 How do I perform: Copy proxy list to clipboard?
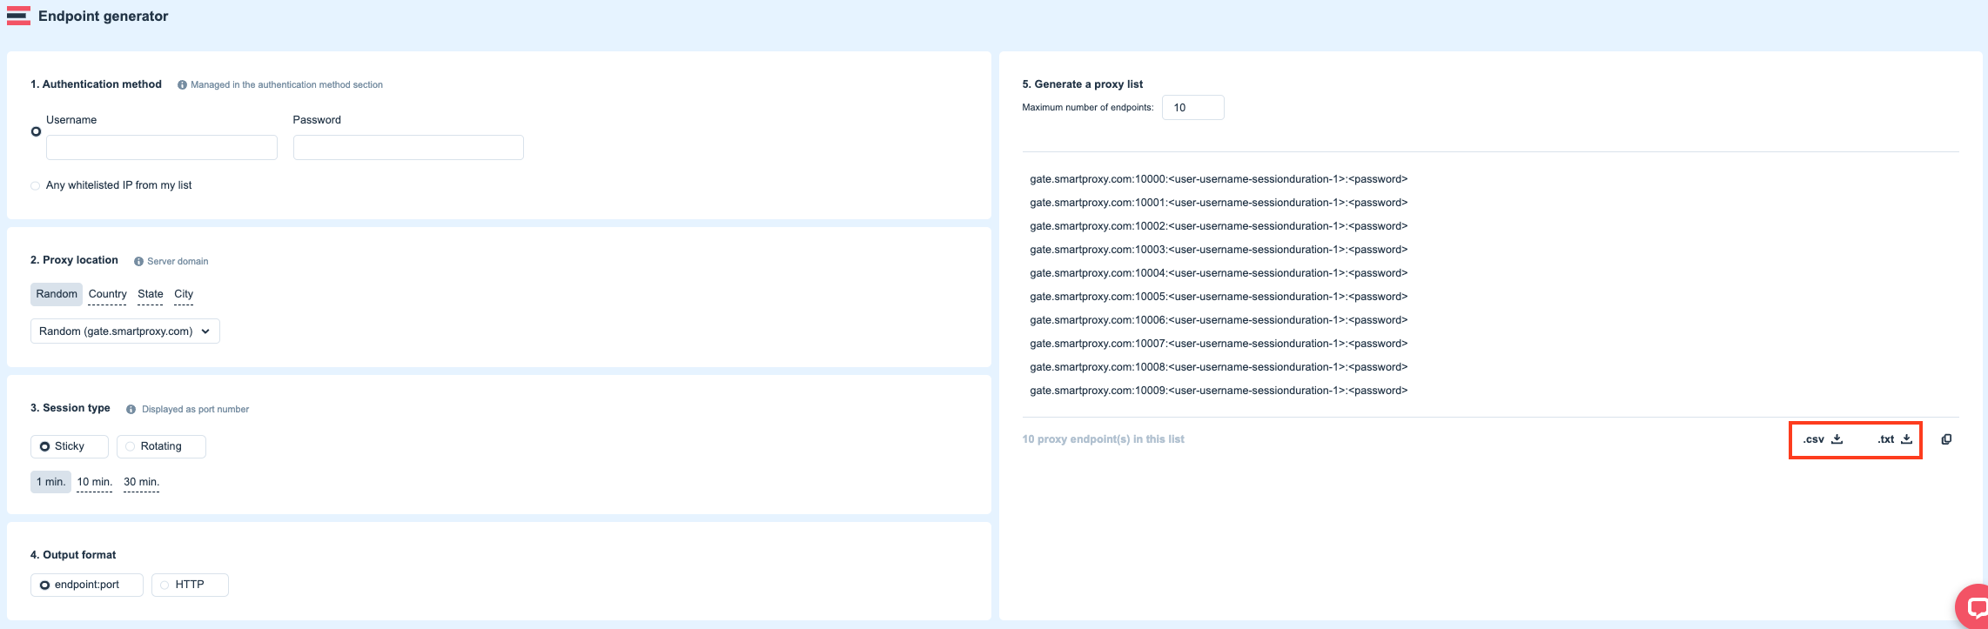point(1946,439)
